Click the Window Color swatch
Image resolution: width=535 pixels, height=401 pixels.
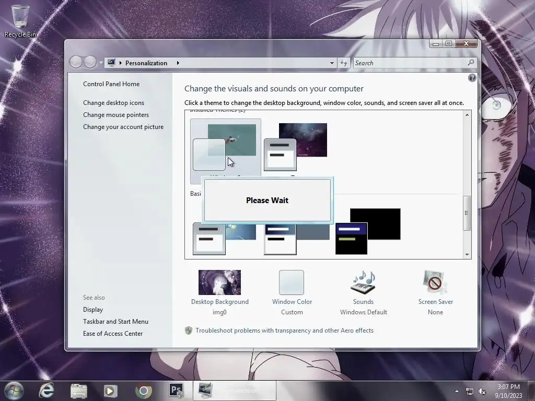point(292,282)
